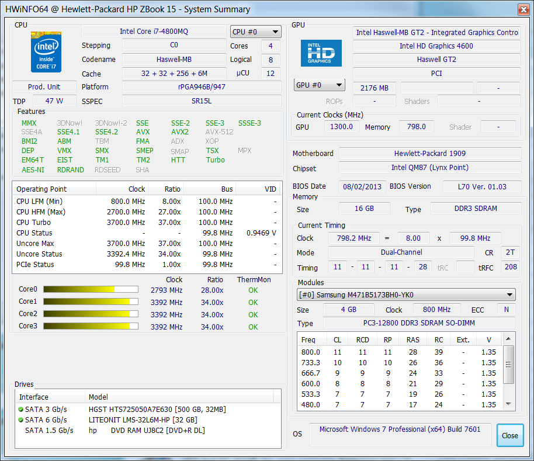The height and width of the screenshot is (461, 534).
Task: Click the Intel Core i7 logo
Action: pyautogui.click(x=46, y=52)
